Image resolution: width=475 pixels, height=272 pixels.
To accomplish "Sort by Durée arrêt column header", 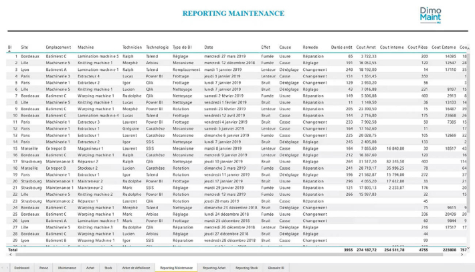I will coord(341,47).
